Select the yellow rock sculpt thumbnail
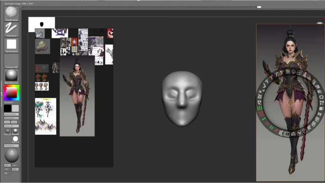This screenshot has width=325, height=183. (x=42, y=46)
